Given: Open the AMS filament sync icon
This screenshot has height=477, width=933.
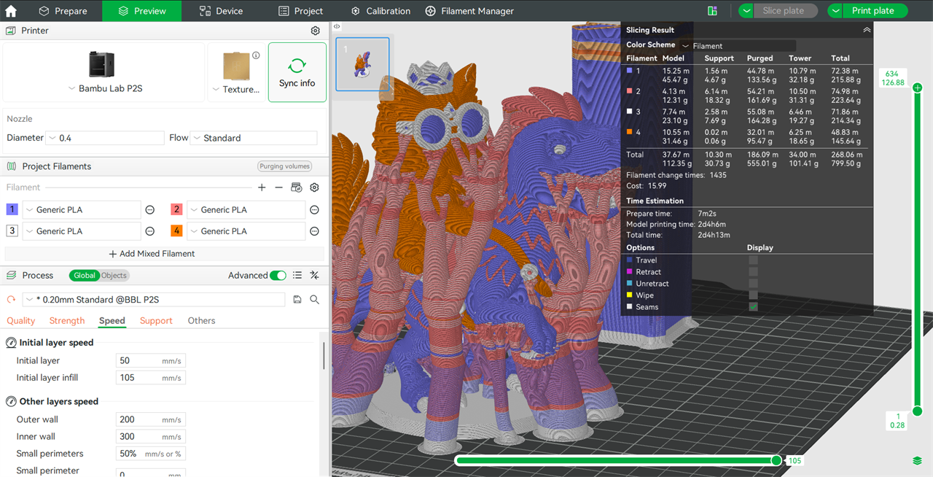Looking at the screenshot, I should 296,187.
